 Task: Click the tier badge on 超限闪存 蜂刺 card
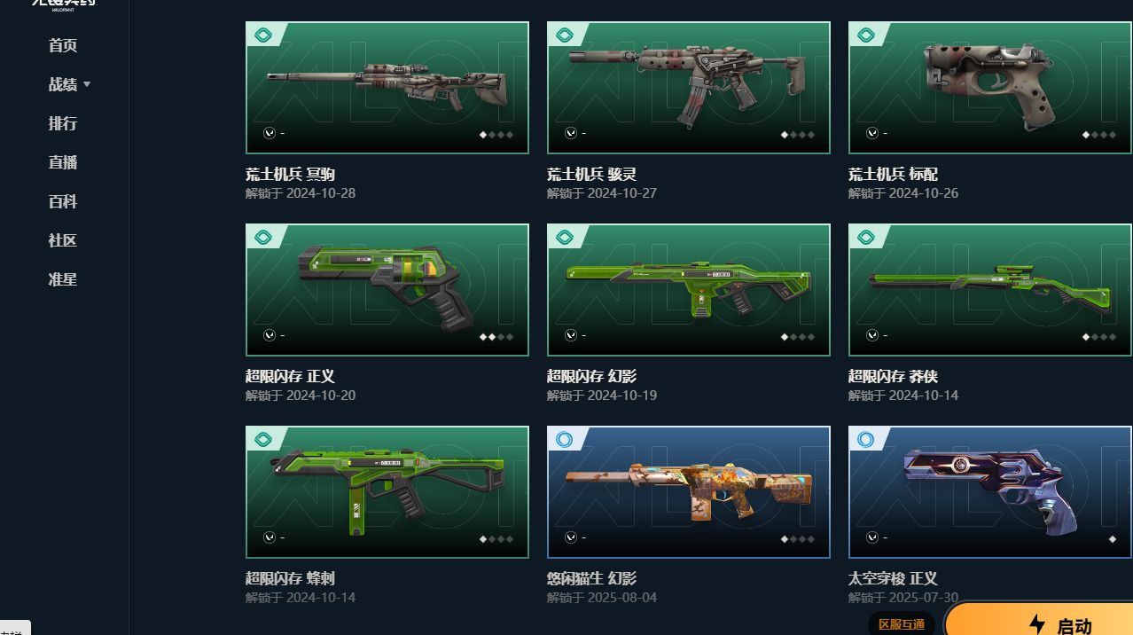[263, 440]
